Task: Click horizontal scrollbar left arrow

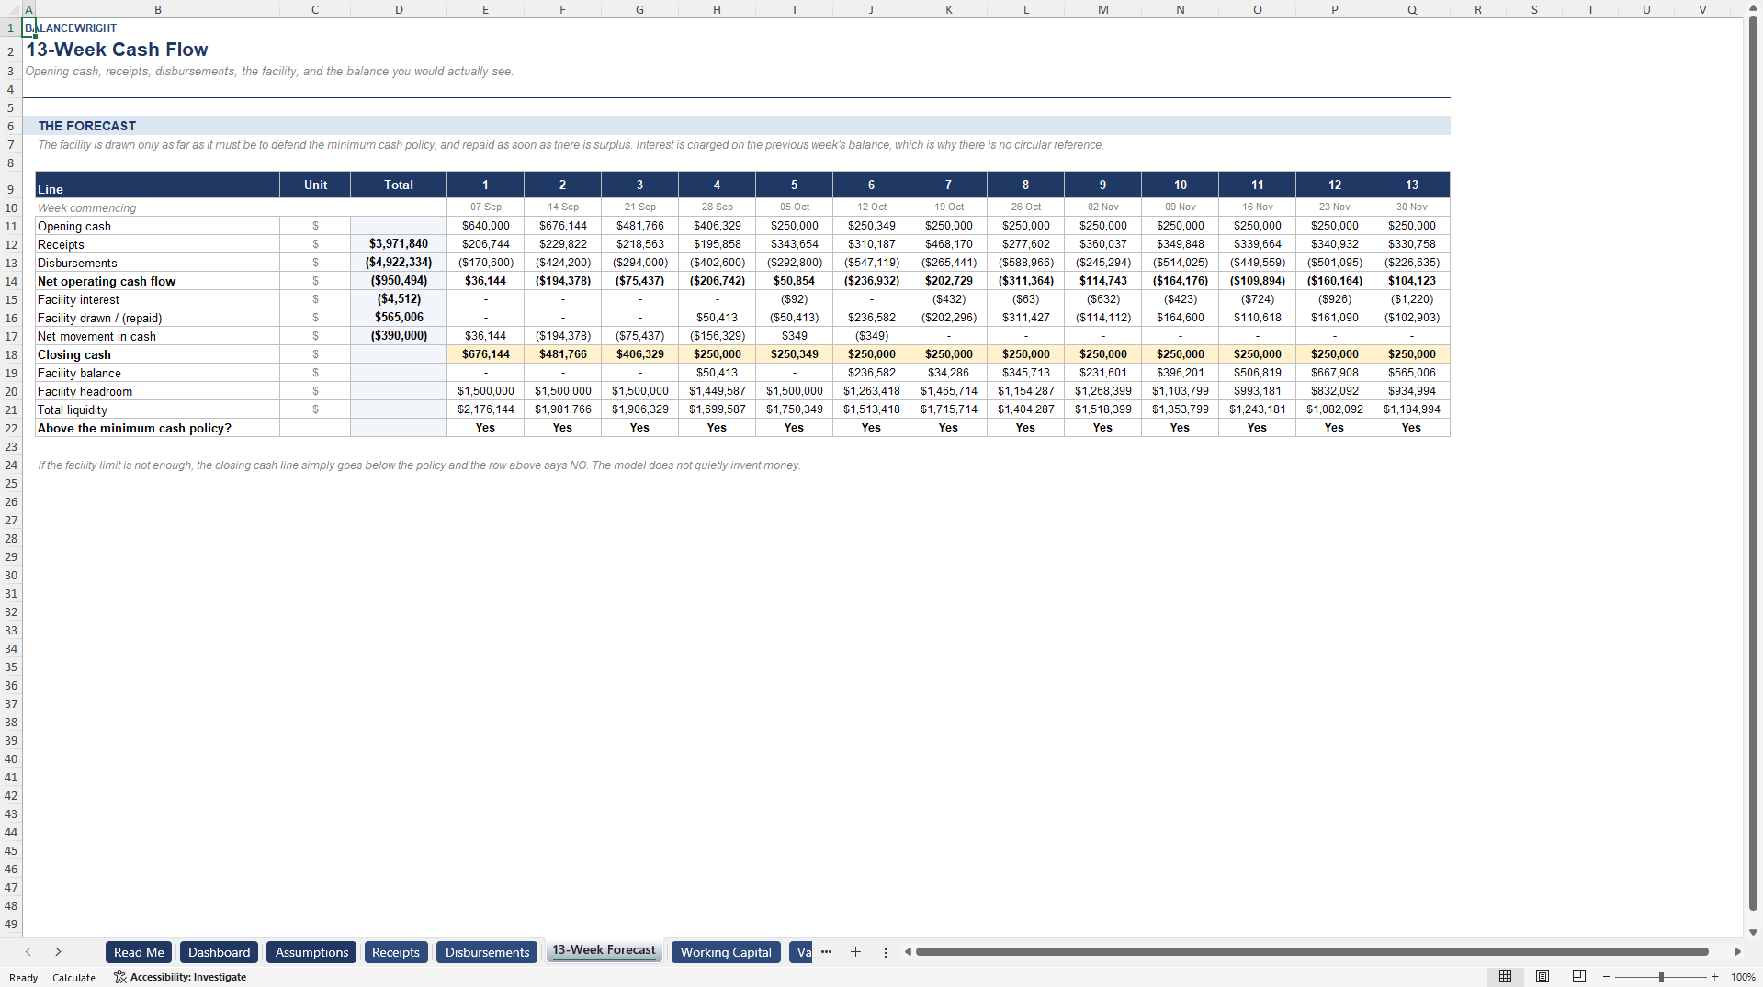Action: pyautogui.click(x=908, y=952)
